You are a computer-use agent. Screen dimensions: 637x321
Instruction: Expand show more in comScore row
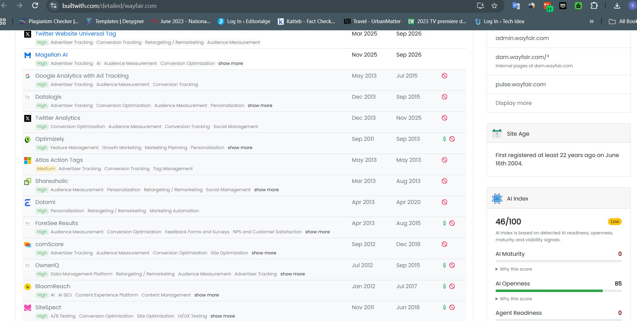click(x=264, y=253)
